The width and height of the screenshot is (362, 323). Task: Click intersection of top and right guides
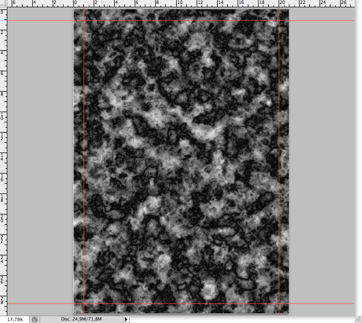click(x=279, y=21)
